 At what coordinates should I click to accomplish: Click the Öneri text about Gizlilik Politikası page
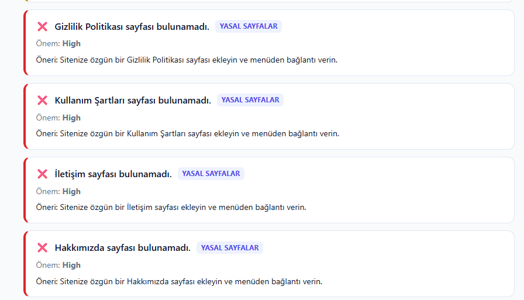click(187, 60)
